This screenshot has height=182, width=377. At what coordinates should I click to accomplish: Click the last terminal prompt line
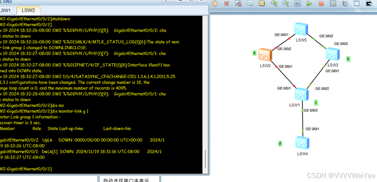(x=26, y=169)
